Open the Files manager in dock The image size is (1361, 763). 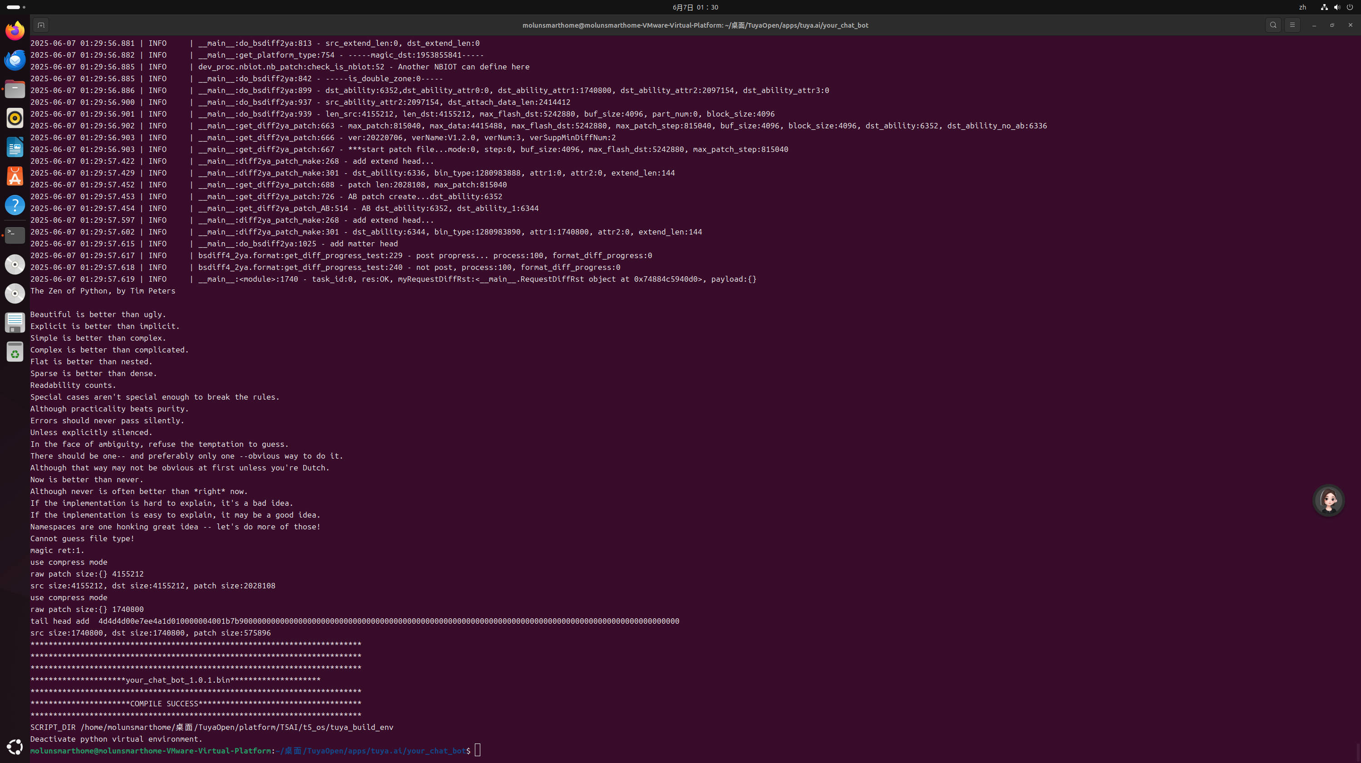pos(15,89)
